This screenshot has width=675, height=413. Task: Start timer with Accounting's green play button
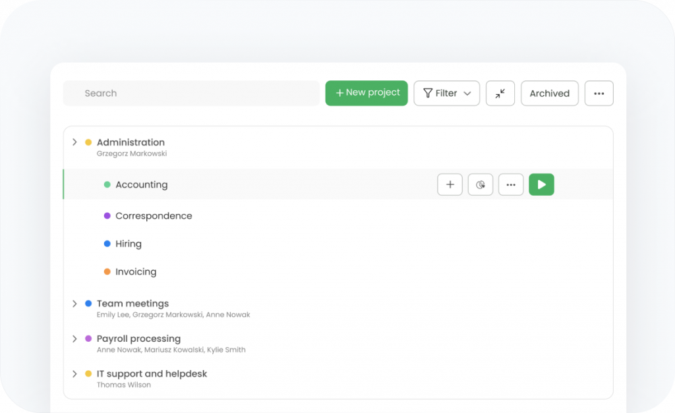(x=542, y=184)
